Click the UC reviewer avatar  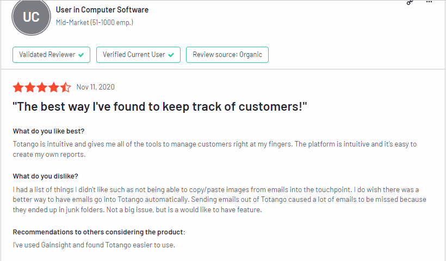tap(31, 17)
